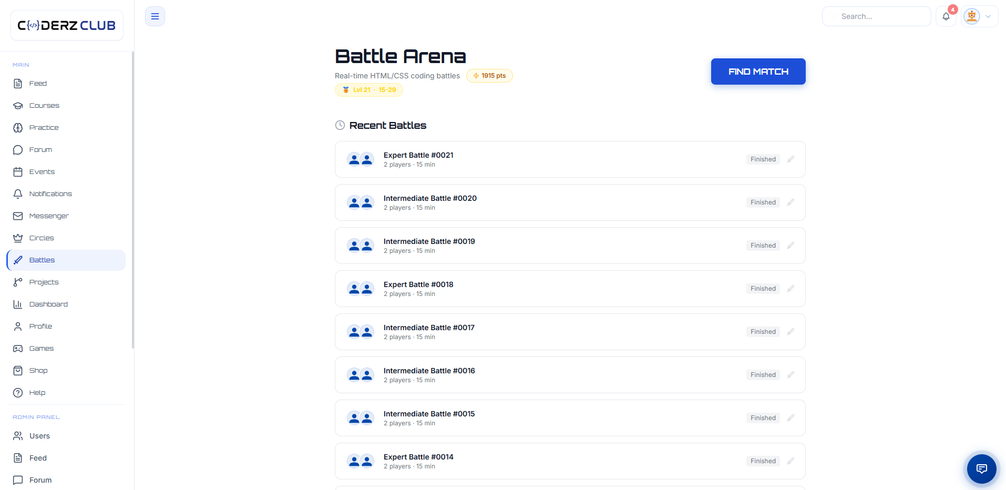Click the Finished status on Intermediate Battle #0019
Image resolution: width=1006 pixels, height=490 pixels.
763,246
